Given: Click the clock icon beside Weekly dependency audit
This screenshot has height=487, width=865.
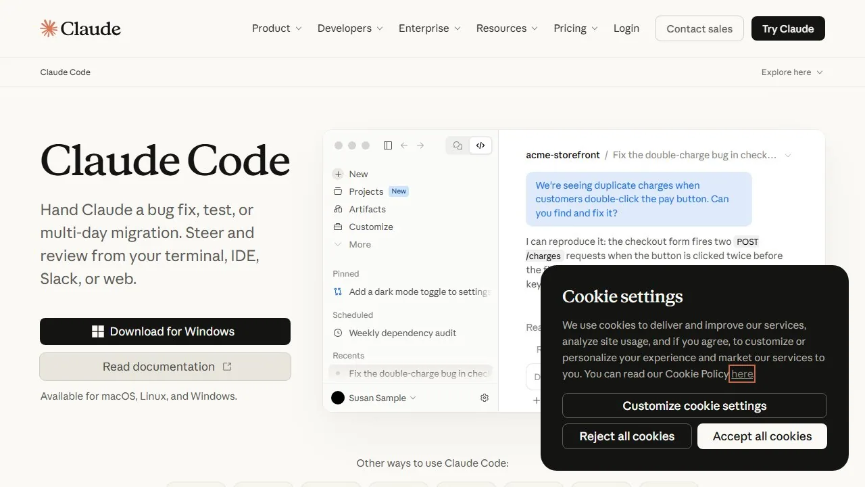Looking at the screenshot, I should pyautogui.click(x=338, y=333).
